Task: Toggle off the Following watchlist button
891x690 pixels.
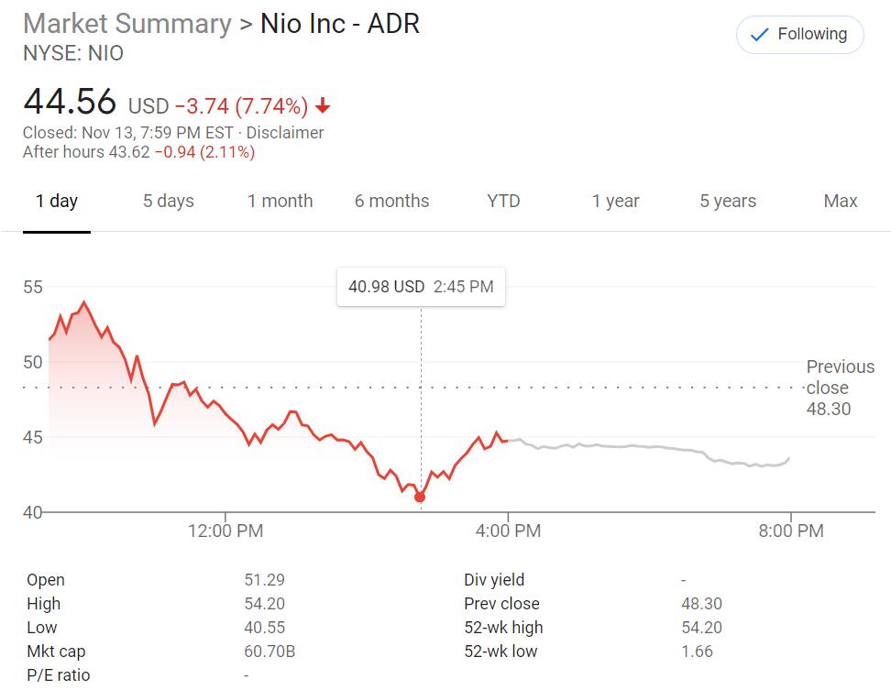Action: (x=798, y=34)
